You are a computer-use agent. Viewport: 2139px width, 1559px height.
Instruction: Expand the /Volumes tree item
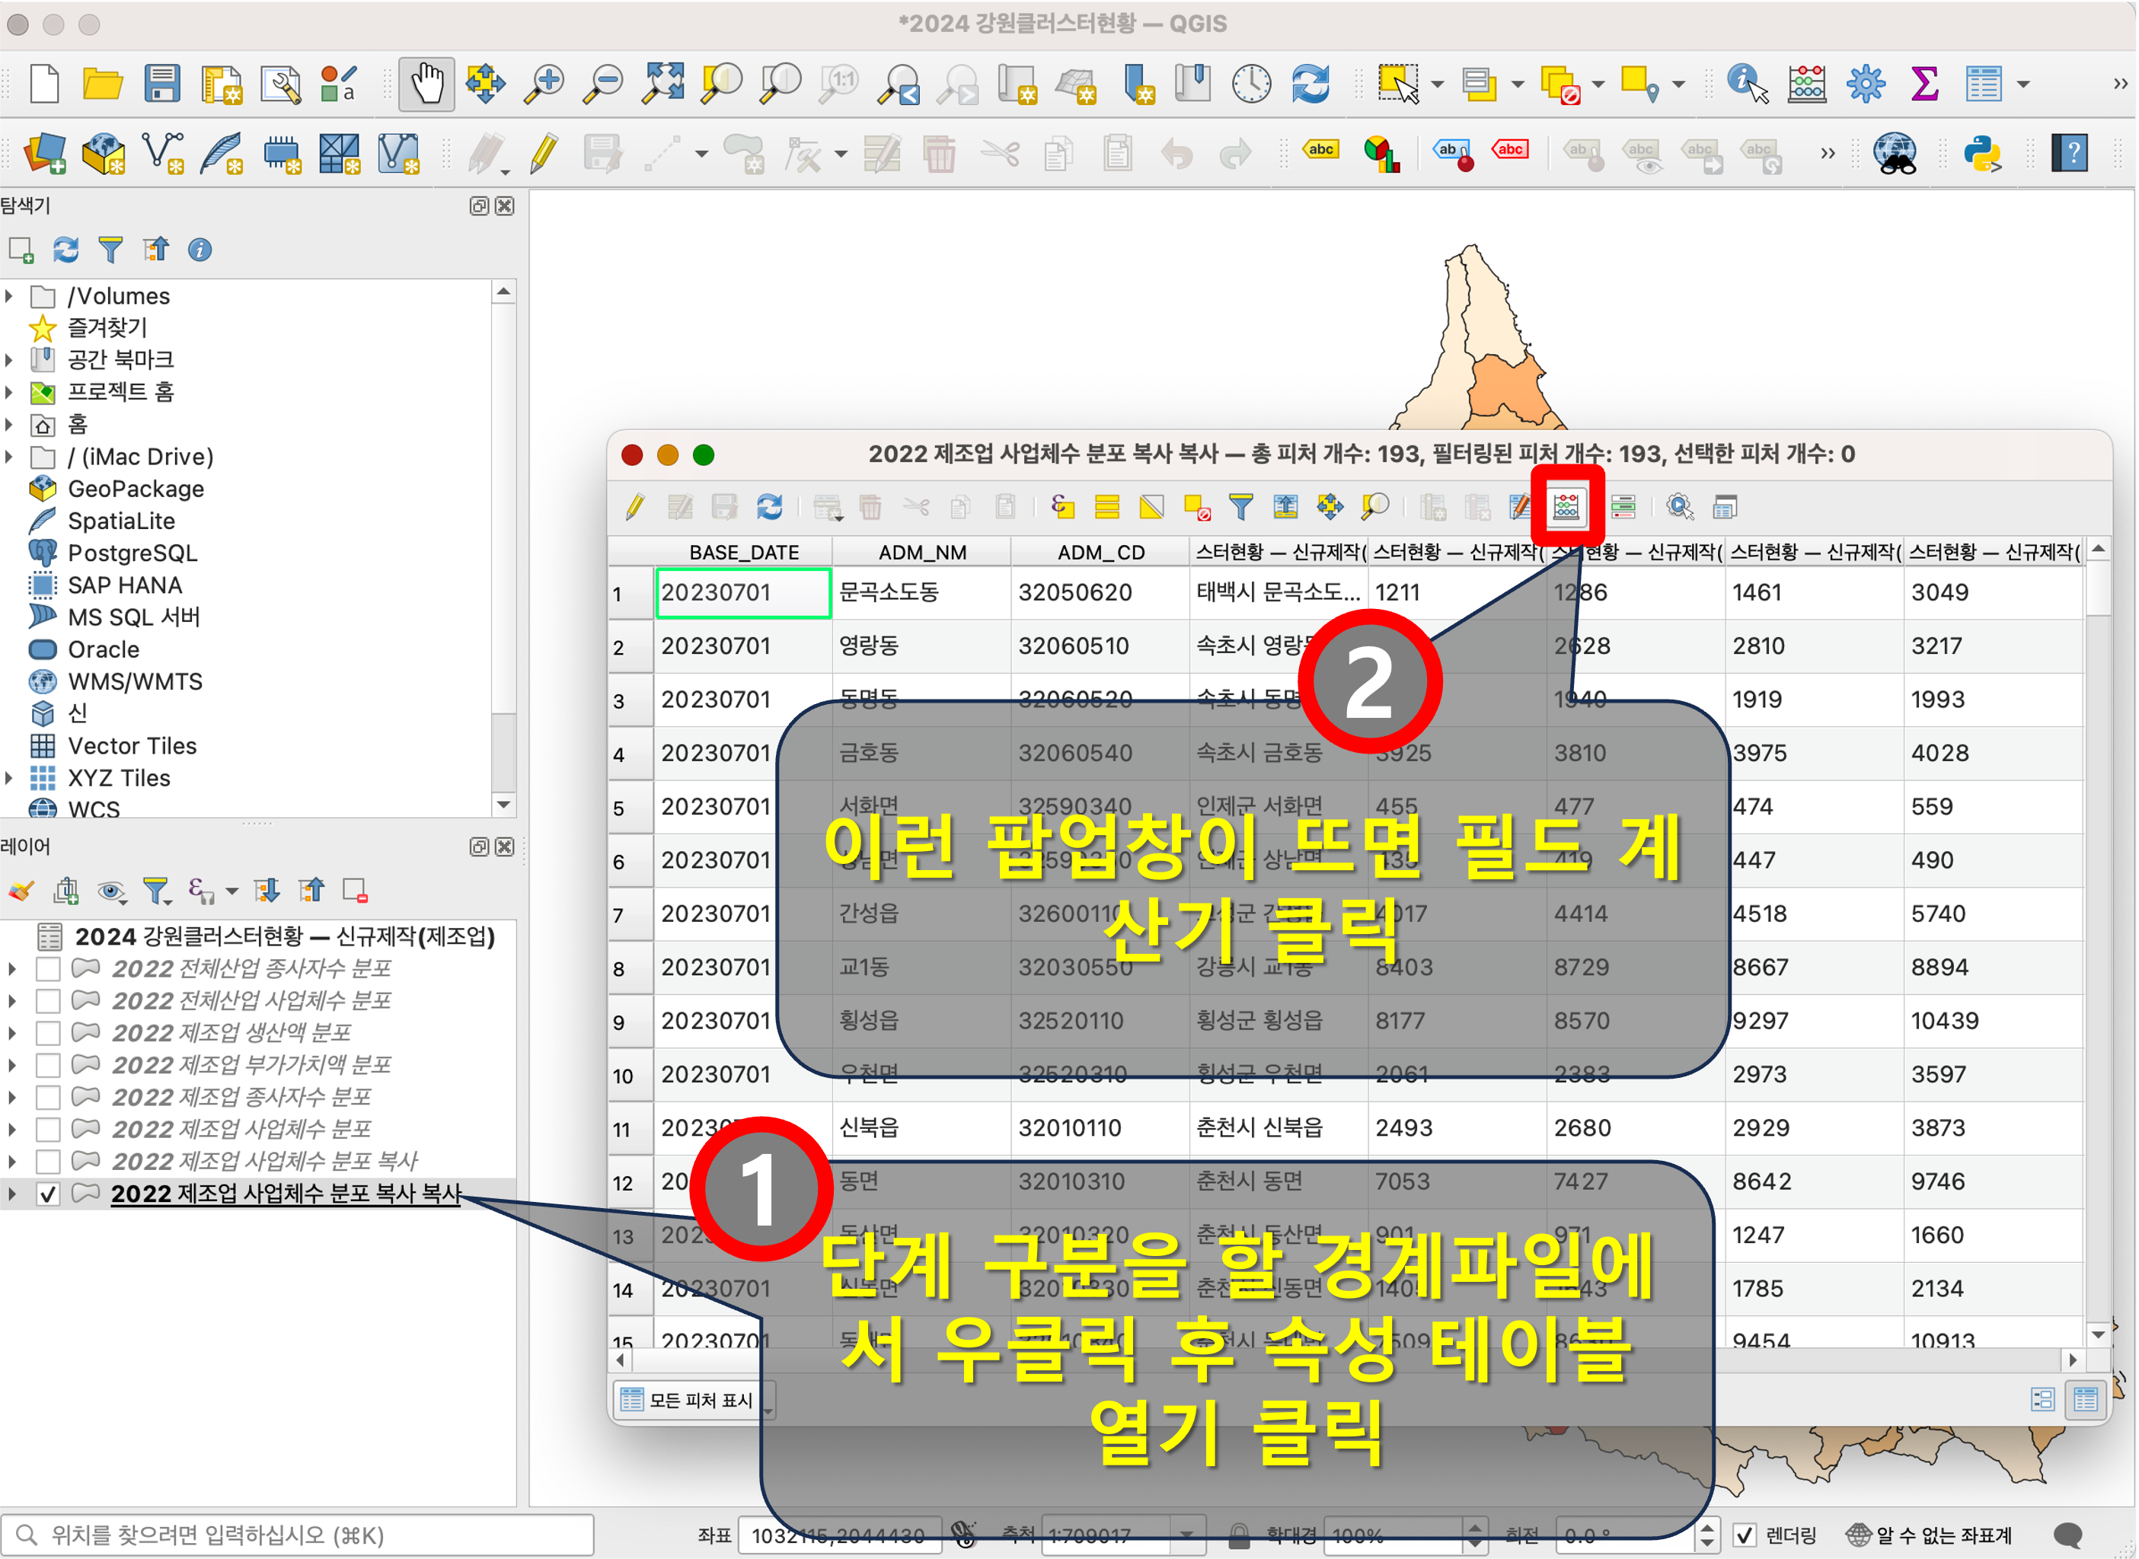click(x=9, y=296)
